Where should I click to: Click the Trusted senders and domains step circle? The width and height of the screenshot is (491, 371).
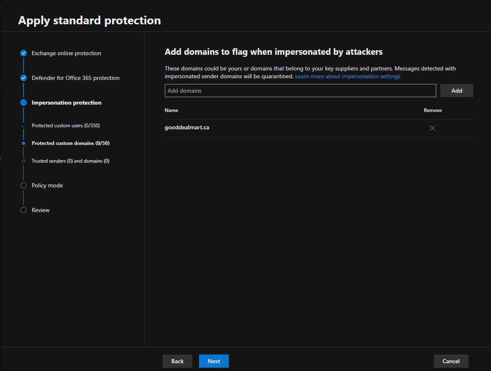pos(23,161)
